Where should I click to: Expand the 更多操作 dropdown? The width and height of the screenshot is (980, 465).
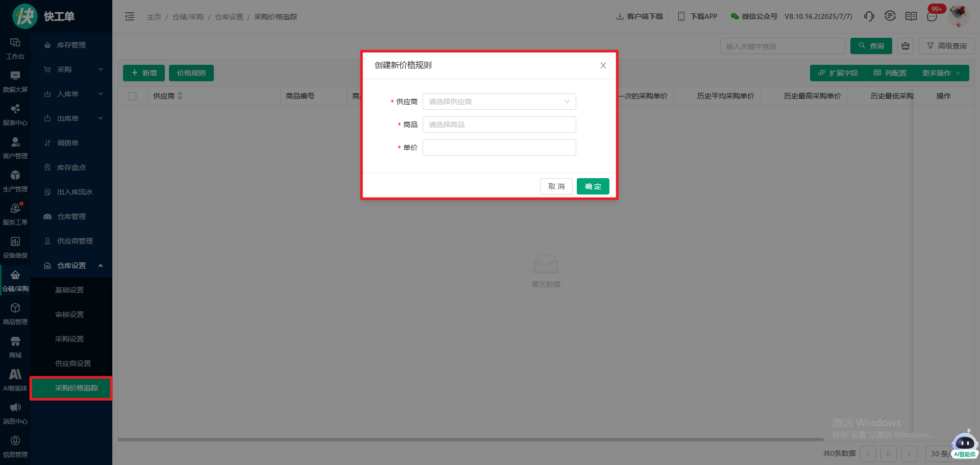(941, 73)
